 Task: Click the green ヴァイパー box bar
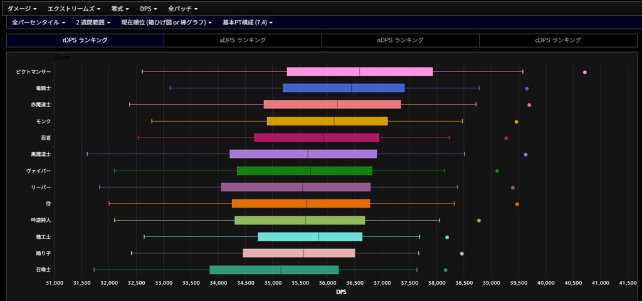(x=304, y=171)
